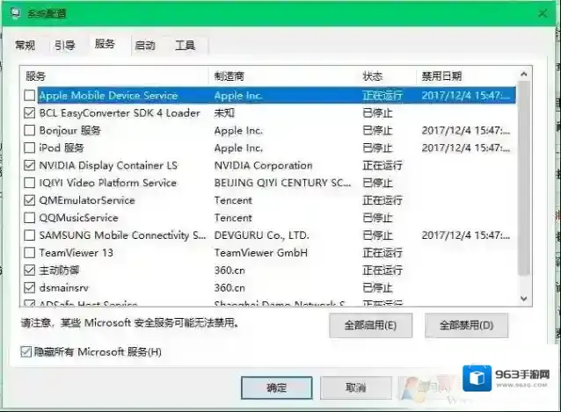Click the 全部启用(E) button
561x412 pixels.
point(371,326)
